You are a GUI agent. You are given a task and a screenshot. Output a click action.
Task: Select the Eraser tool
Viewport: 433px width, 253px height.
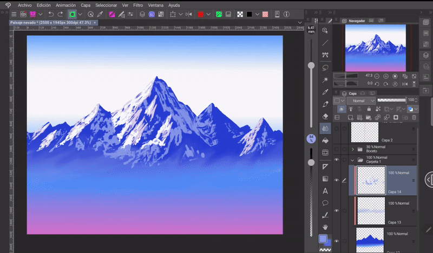(325, 116)
